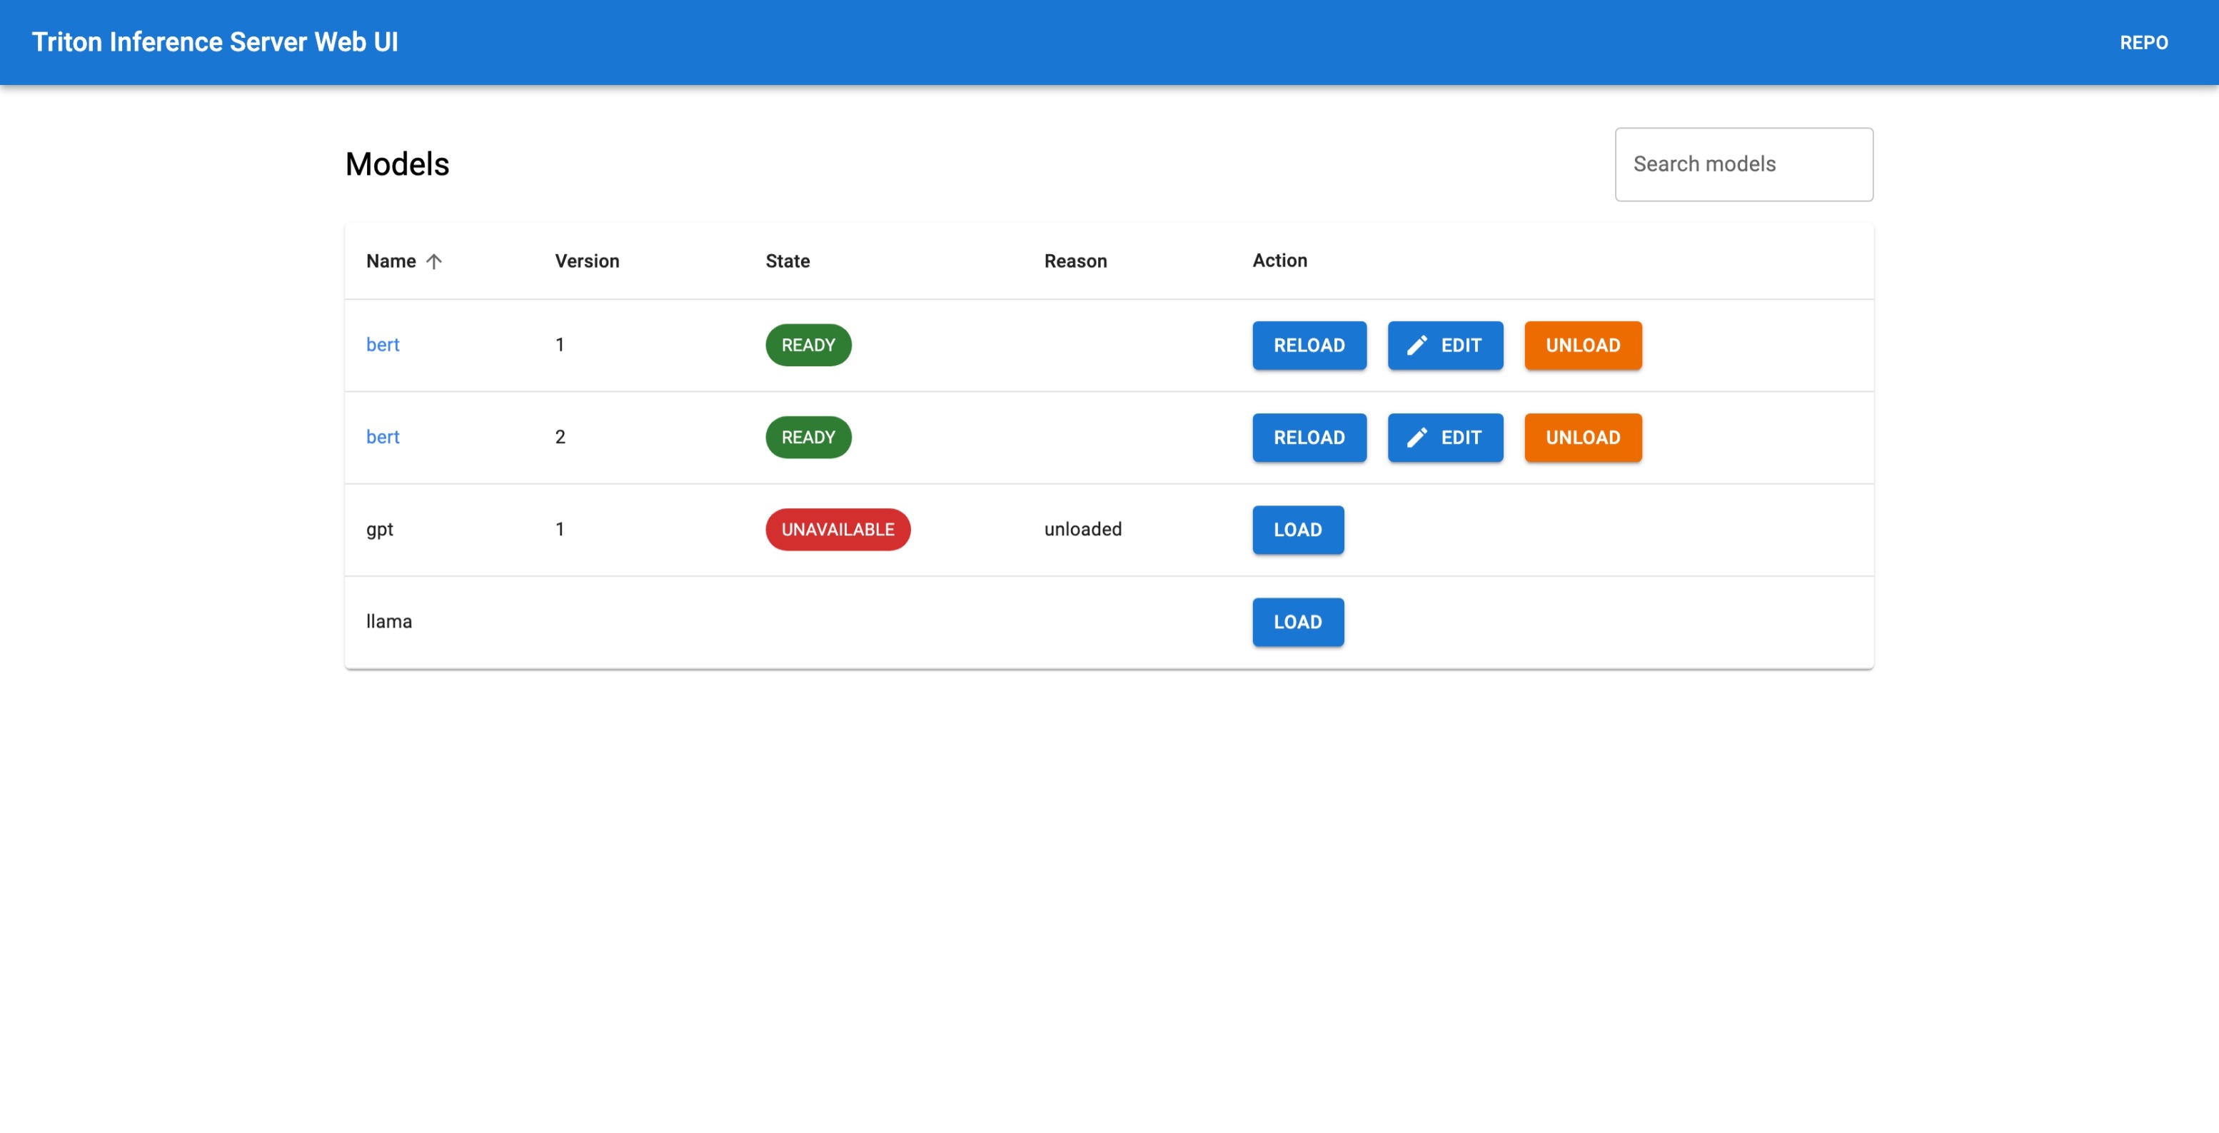Open bert version 1 model link
This screenshot has width=2219, height=1133.
(x=383, y=345)
